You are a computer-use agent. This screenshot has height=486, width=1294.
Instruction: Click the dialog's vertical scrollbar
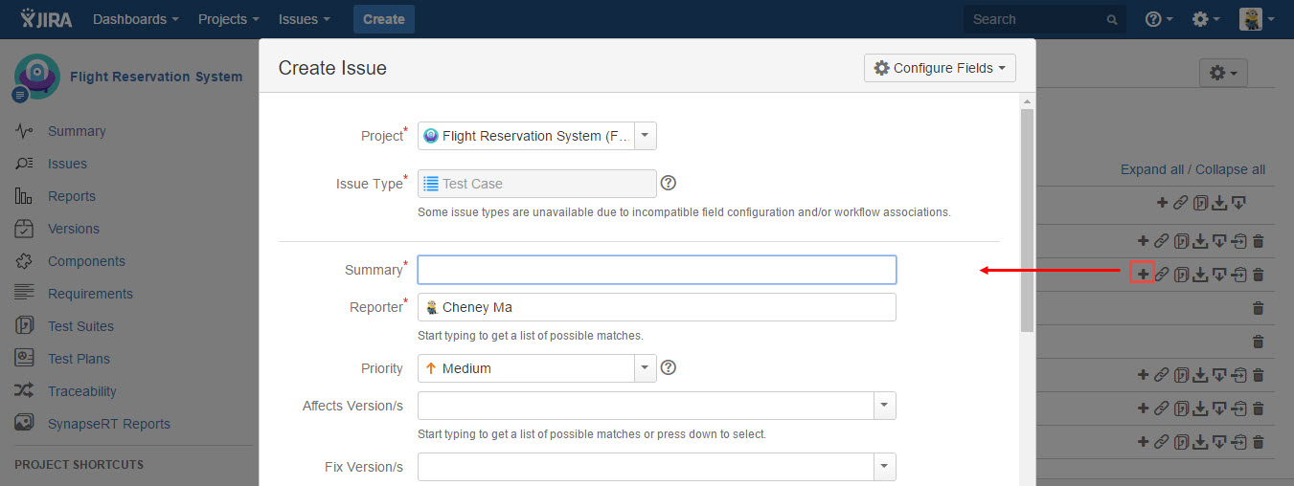click(x=1027, y=220)
